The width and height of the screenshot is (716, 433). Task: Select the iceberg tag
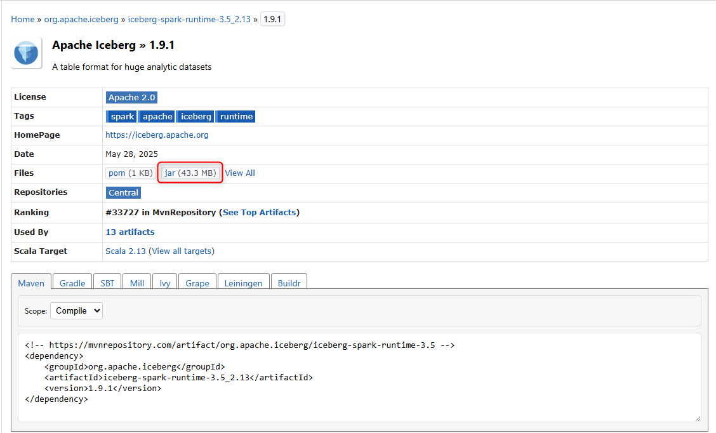click(196, 116)
